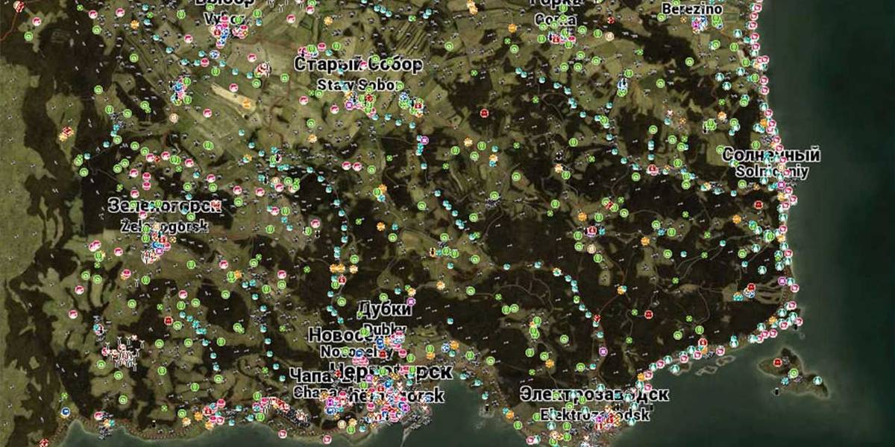Click the Зеленогорск town label

(x=164, y=206)
